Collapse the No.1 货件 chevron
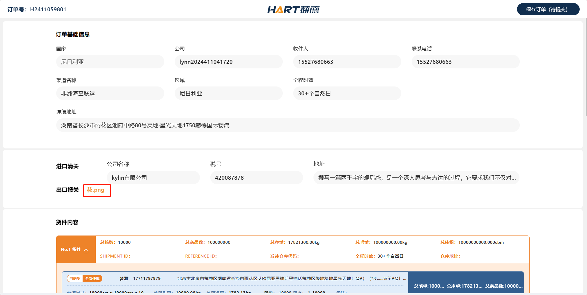Viewport: 587px width, 295px height. pyautogui.click(x=86, y=250)
